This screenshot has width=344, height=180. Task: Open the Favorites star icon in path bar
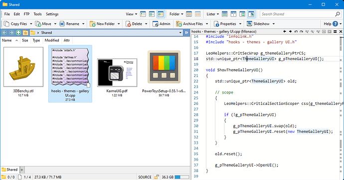tap(25, 33)
